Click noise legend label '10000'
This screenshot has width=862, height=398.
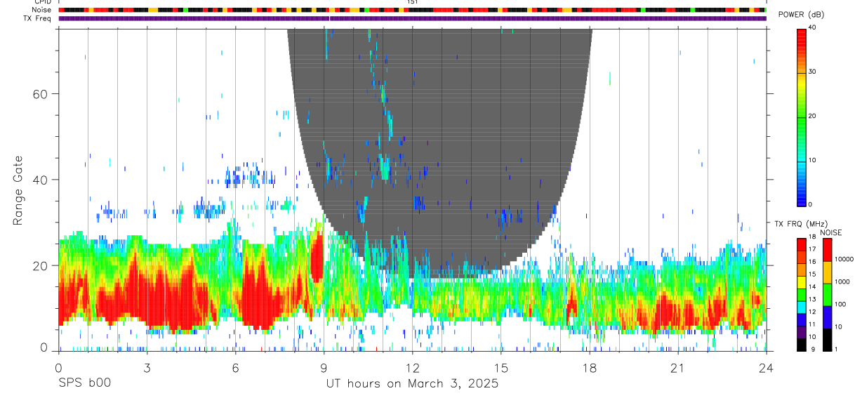tap(844, 259)
